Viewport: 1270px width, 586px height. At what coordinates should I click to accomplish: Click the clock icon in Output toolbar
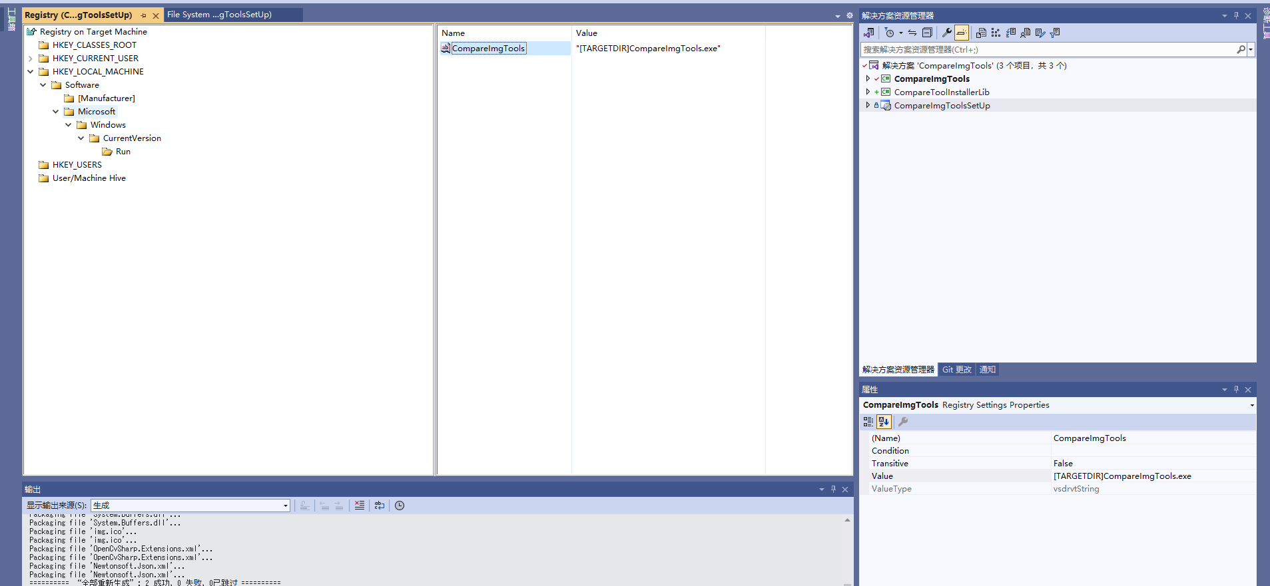[400, 506]
